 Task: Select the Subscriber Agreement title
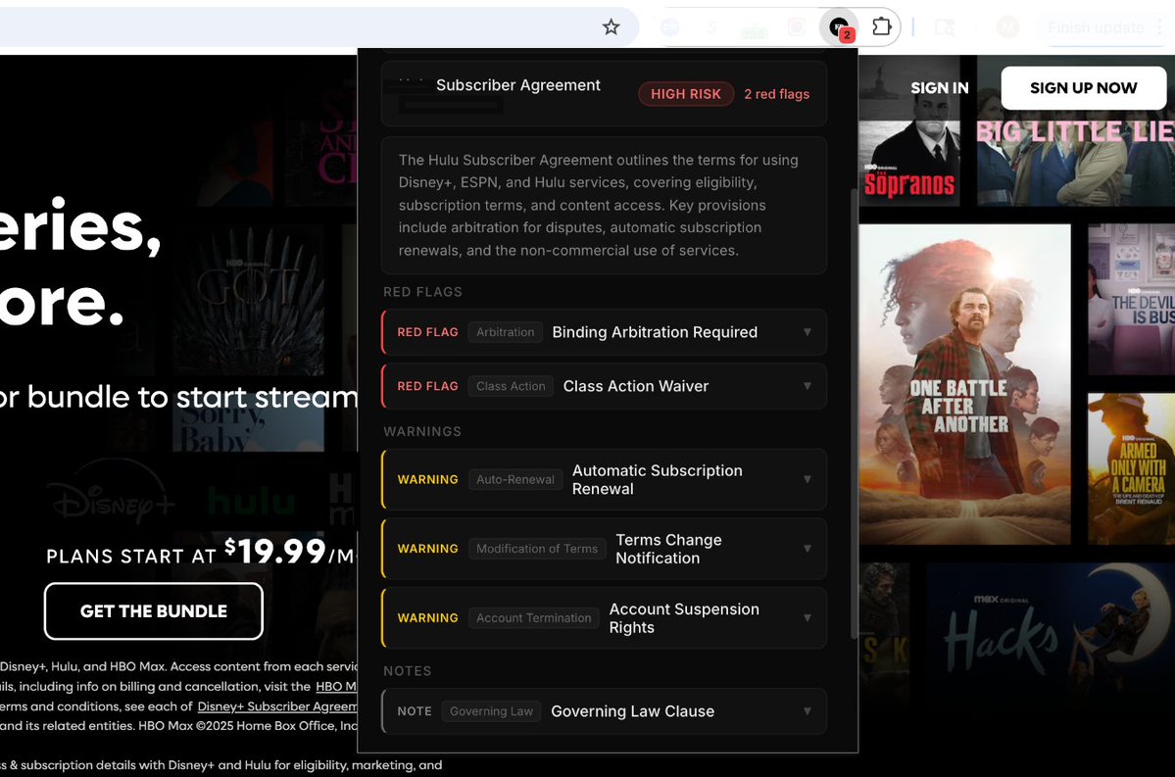point(517,85)
